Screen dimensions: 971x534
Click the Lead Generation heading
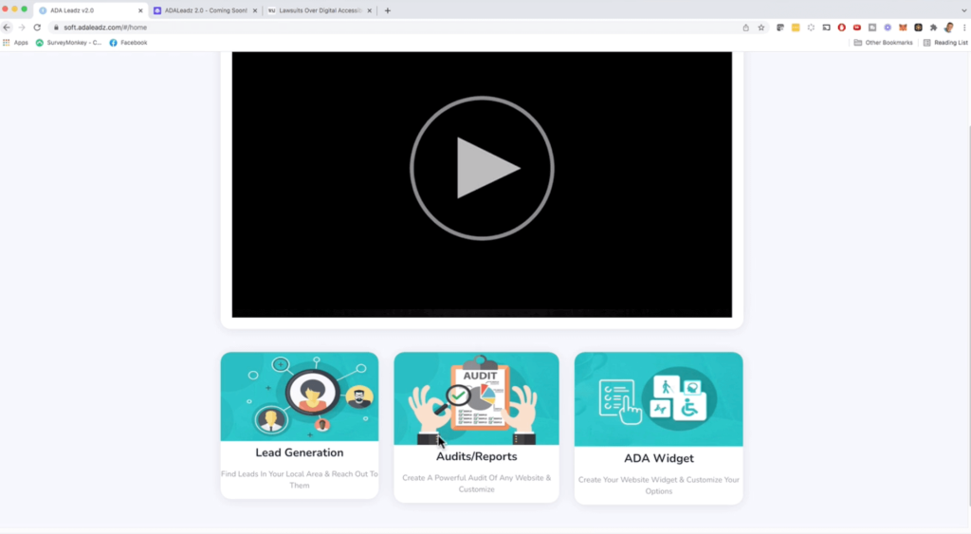point(300,452)
